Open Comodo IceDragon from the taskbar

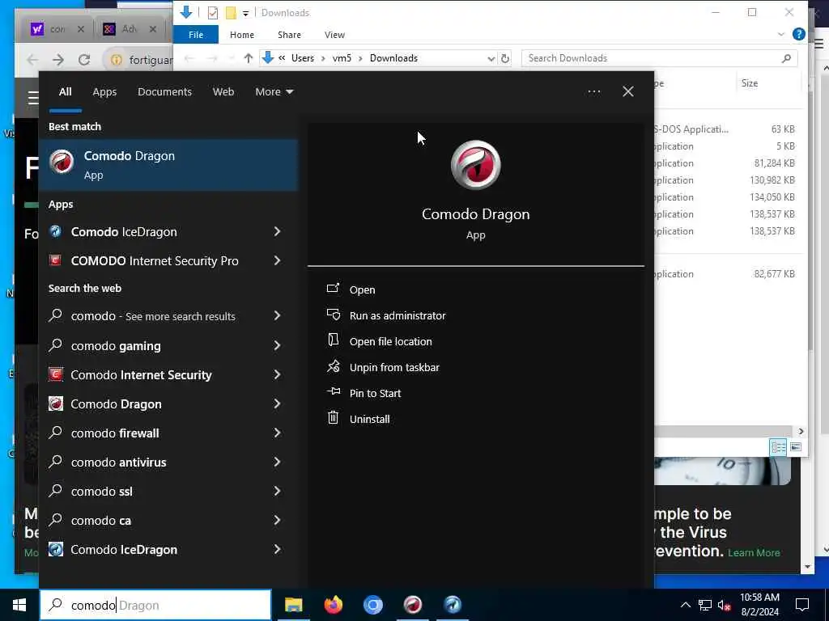click(x=453, y=605)
